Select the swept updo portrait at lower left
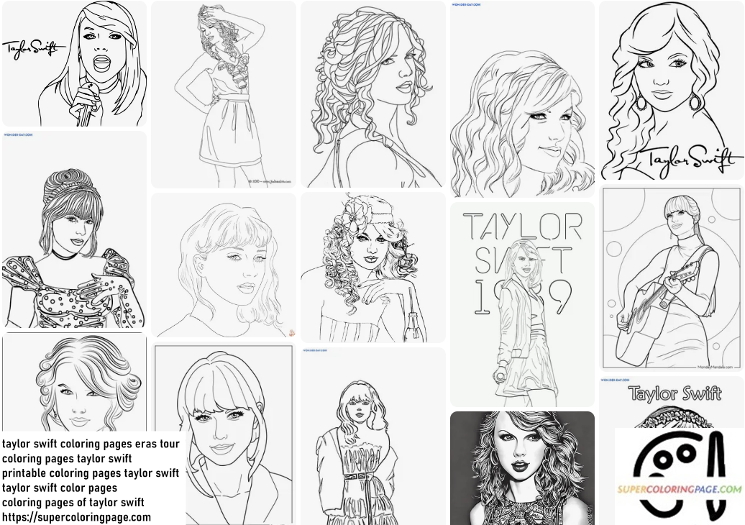745x525 pixels. click(x=75, y=381)
